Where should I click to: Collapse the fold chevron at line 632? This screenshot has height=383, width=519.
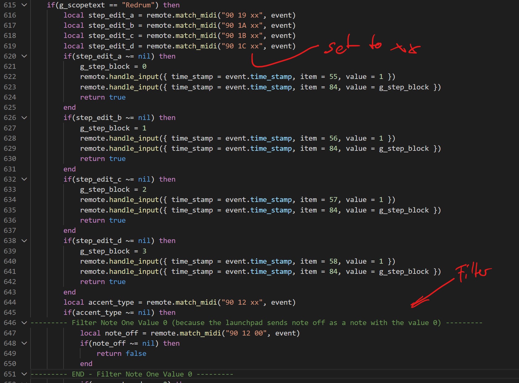[24, 179]
